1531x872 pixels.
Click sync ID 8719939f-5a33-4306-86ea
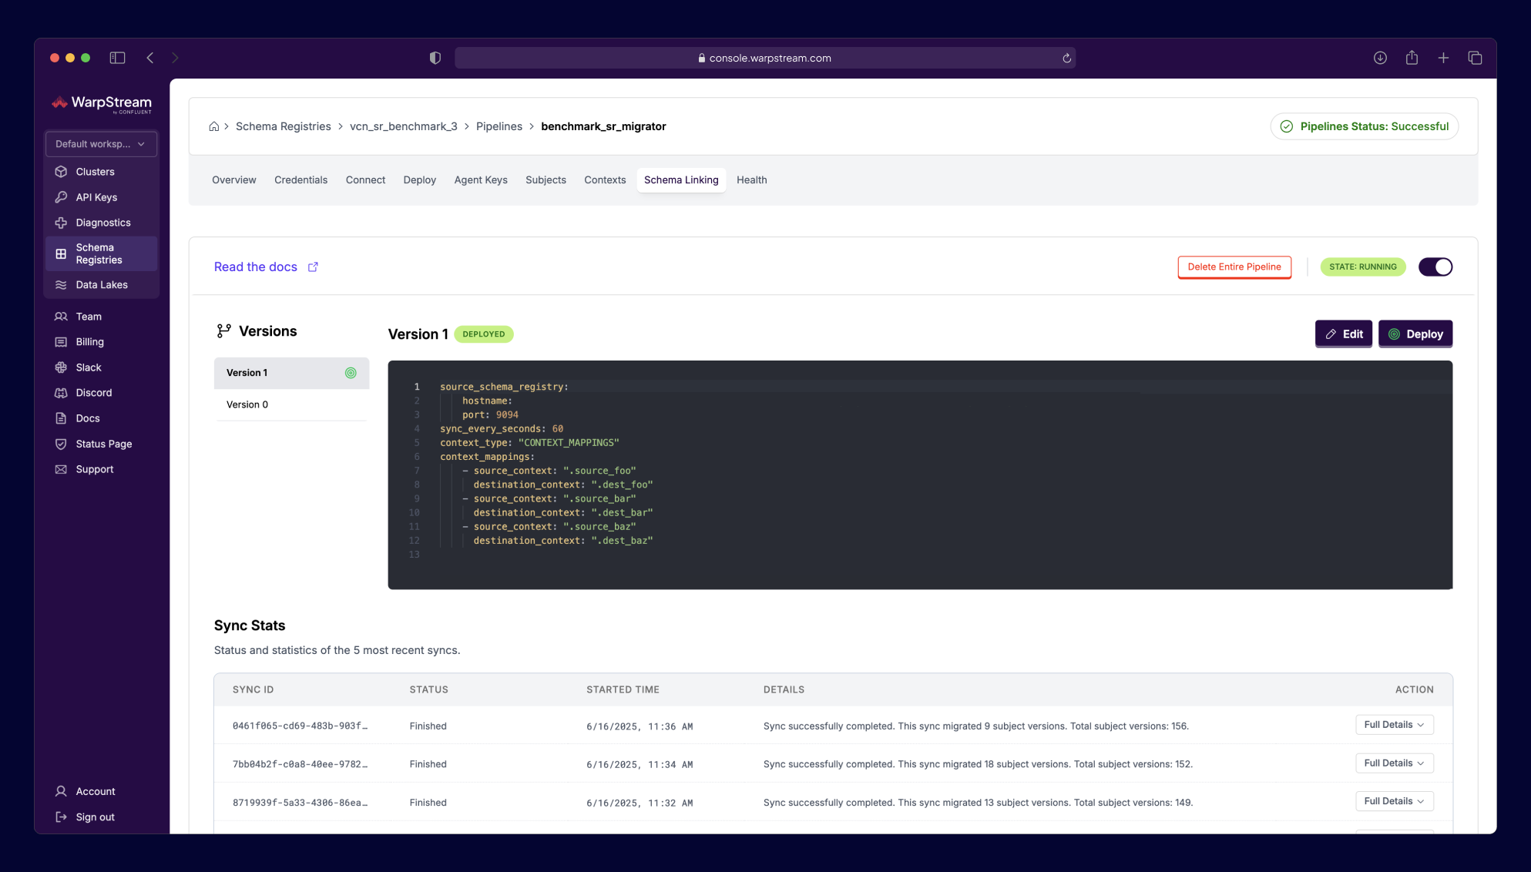300,803
